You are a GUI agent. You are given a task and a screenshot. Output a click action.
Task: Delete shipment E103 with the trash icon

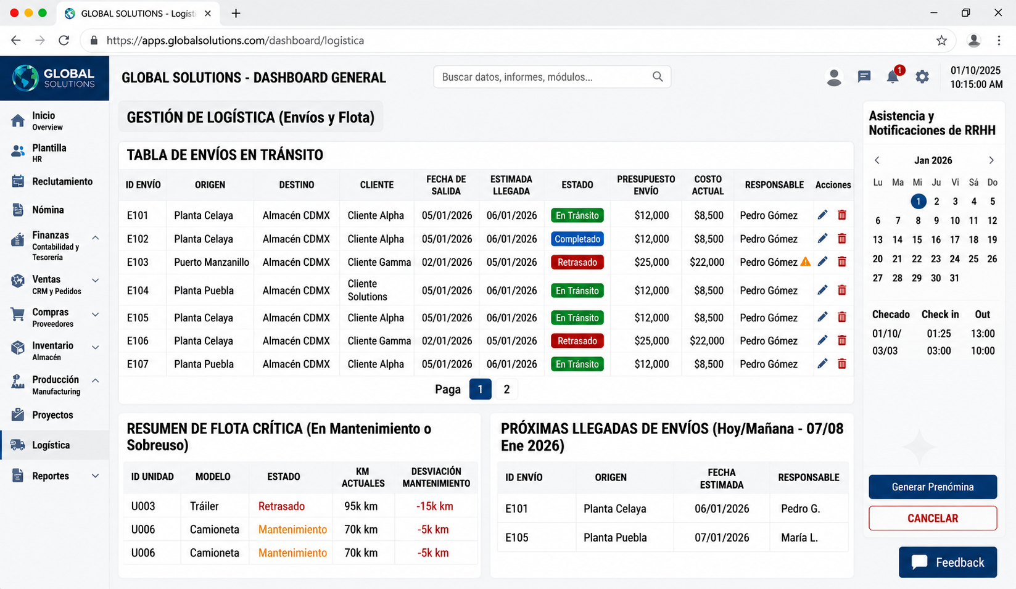[x=841, y=262]
